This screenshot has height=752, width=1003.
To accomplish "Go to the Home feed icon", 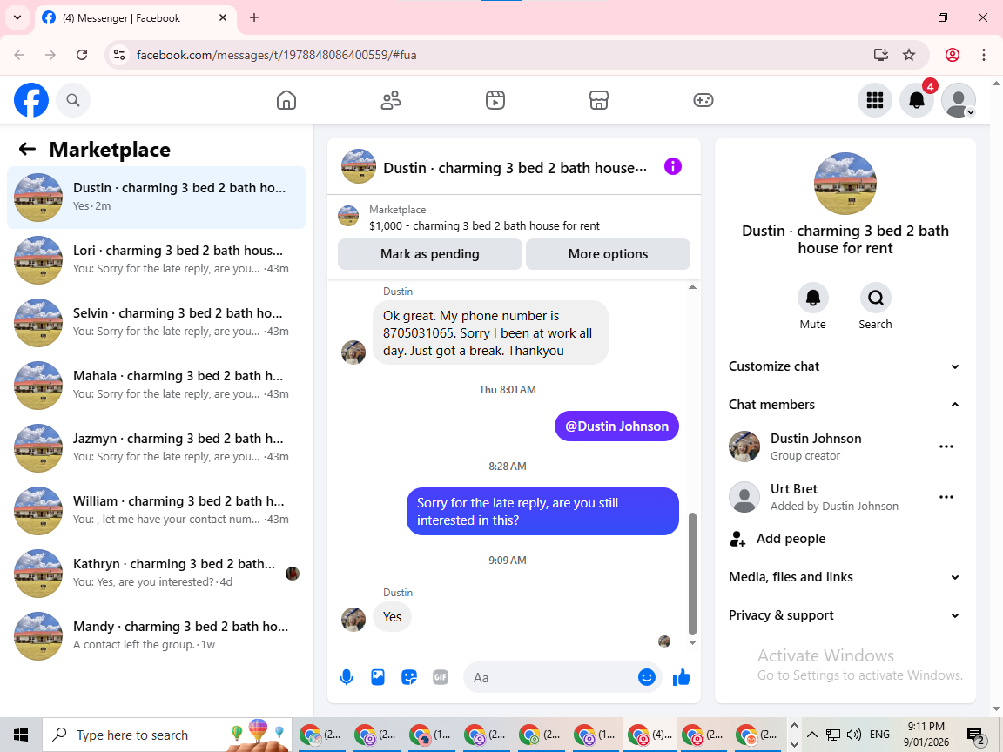I will (x=286, y=100).
